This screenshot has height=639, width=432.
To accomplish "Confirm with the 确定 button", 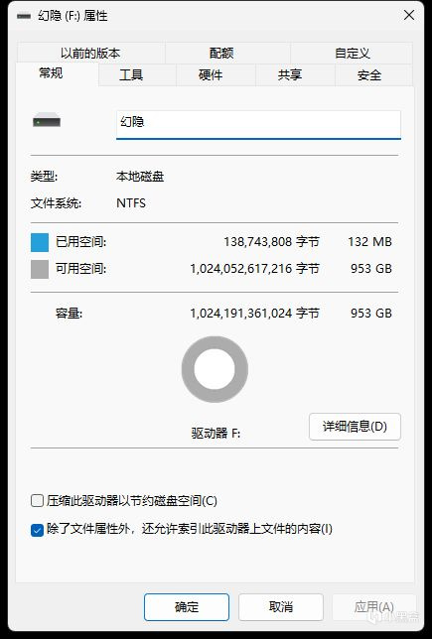I will [187, 607].
